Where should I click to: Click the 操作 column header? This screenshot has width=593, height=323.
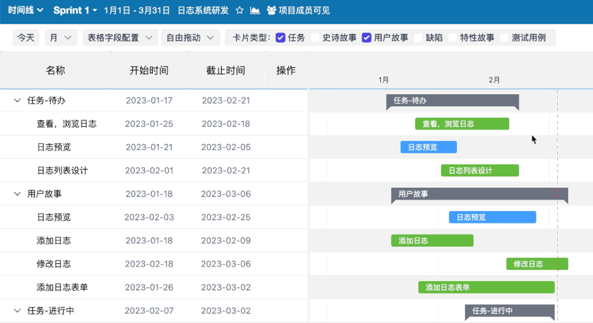coord(286,70)
